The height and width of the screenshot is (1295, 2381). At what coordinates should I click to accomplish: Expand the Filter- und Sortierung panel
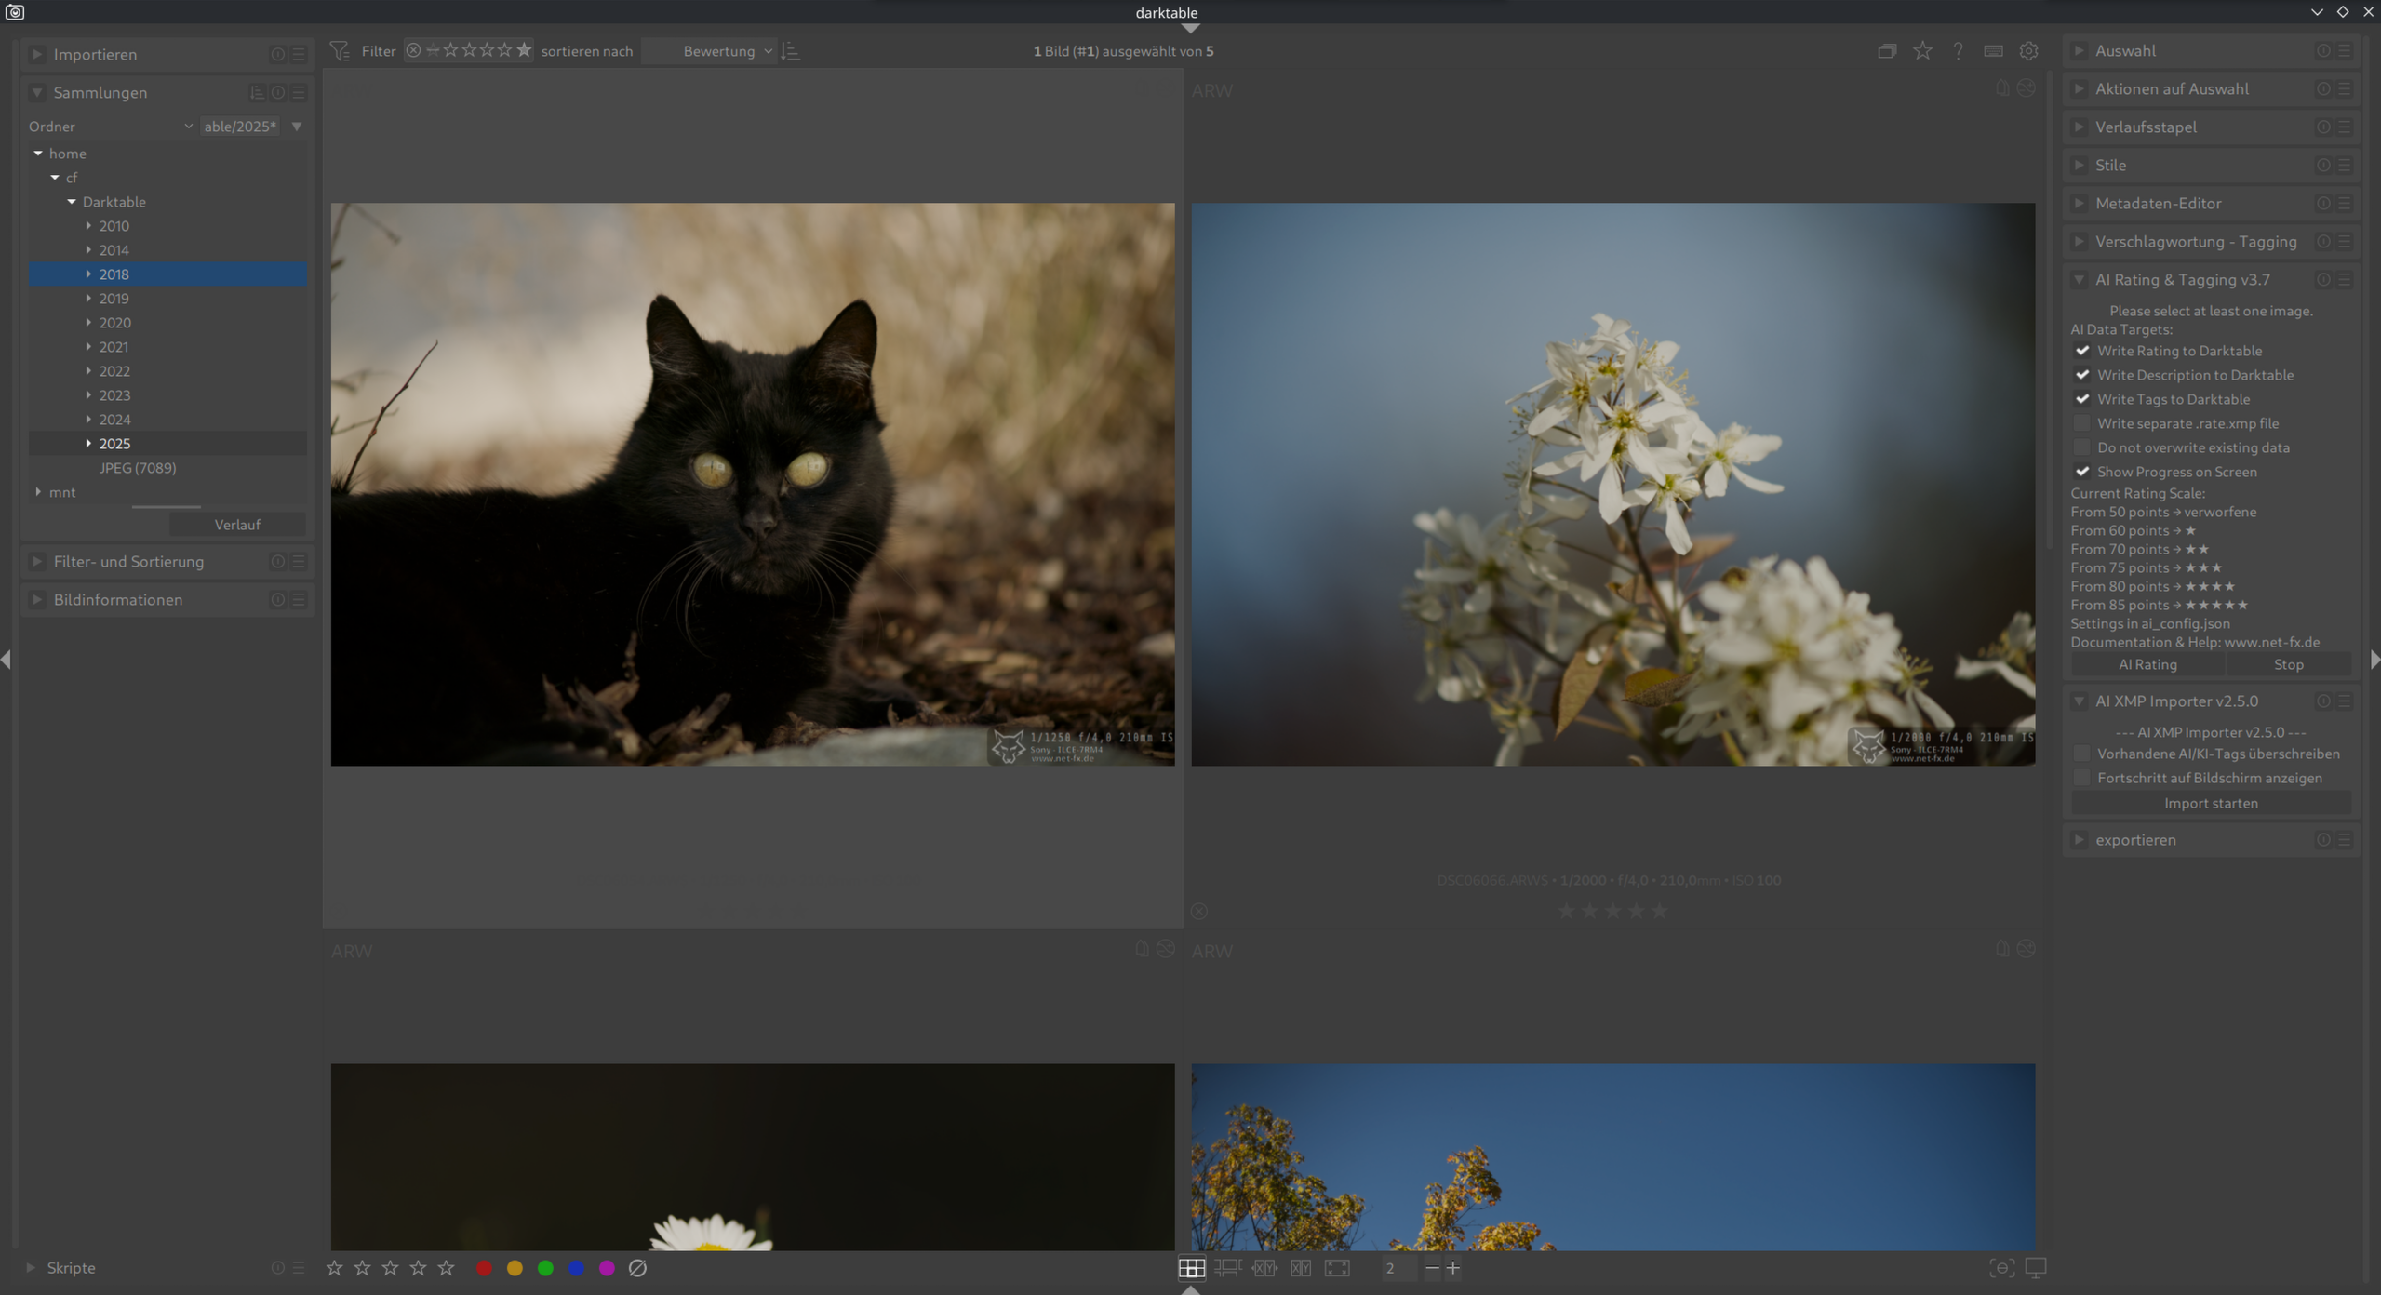128,561
